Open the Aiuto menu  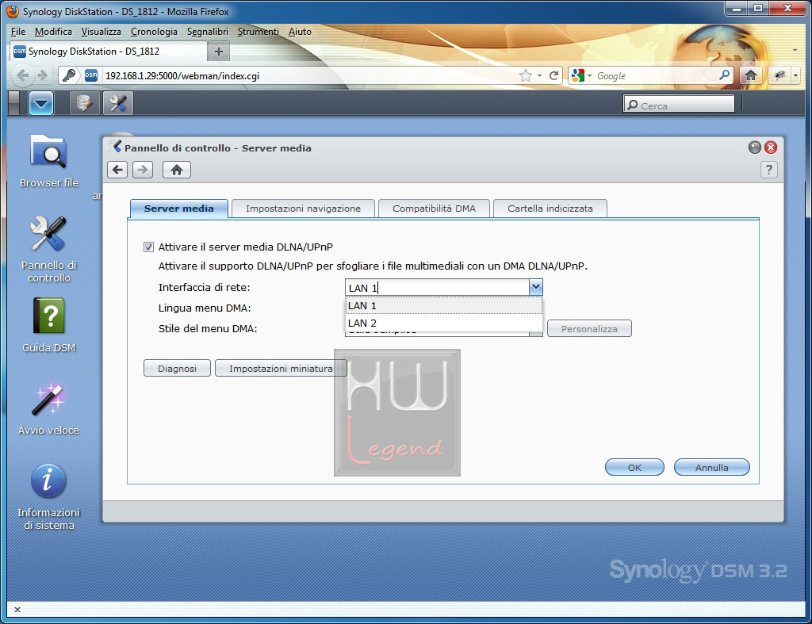300,32
